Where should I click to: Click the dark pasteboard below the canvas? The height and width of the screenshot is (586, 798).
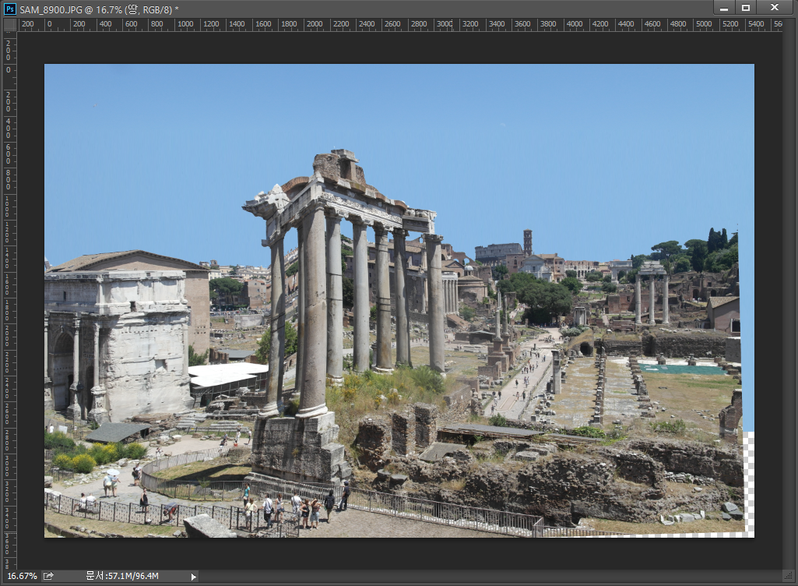[x=389, y=553]
